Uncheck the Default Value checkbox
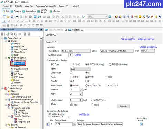163x129 pixels. (92, 100)
